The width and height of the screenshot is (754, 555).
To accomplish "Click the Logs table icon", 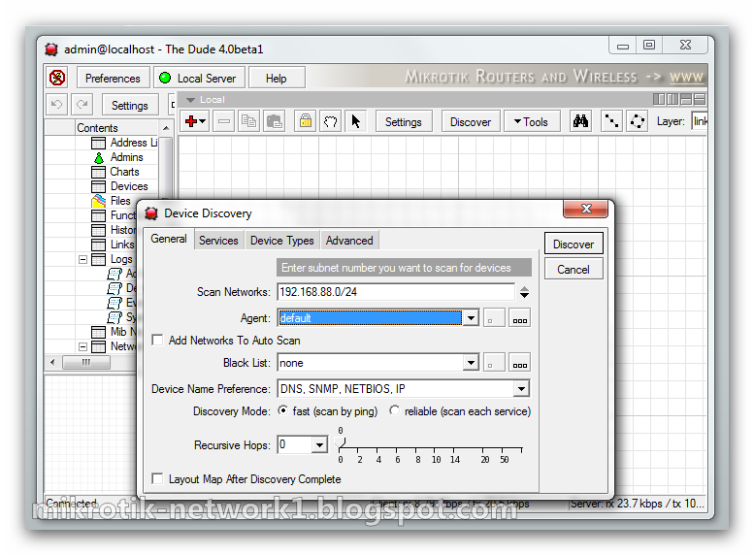I will (99, 260).
